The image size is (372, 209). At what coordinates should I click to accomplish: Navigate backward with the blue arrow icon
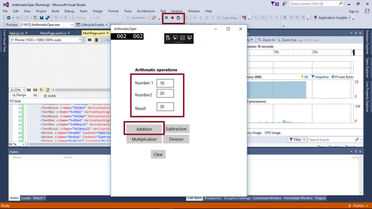9,18
